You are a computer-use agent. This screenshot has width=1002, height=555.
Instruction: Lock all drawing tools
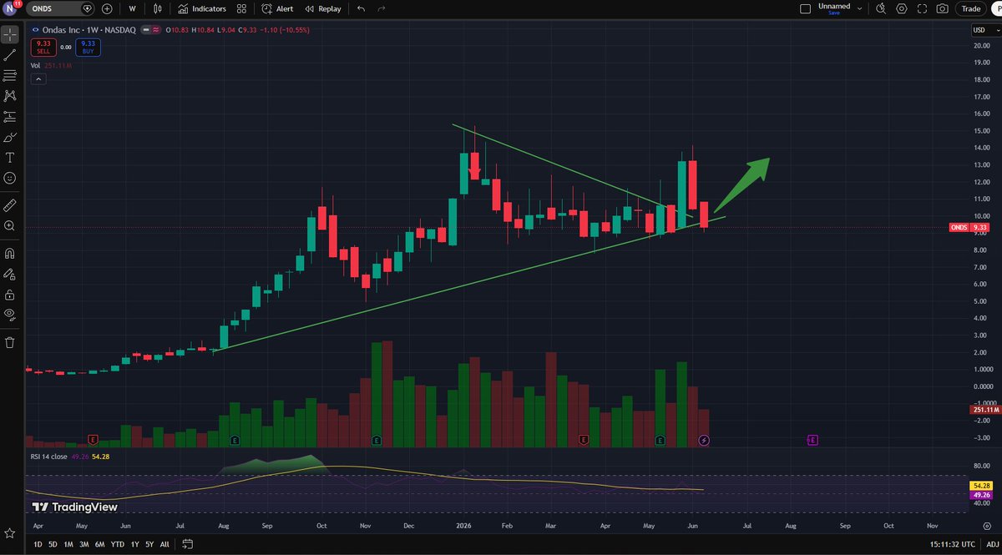coord(9,295)
